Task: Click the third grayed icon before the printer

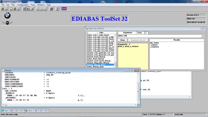Action: pos(45,9)
